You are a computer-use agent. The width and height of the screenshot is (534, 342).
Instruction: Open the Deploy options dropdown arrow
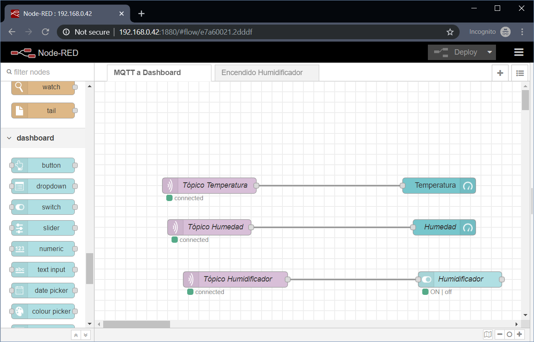[490, 52]
